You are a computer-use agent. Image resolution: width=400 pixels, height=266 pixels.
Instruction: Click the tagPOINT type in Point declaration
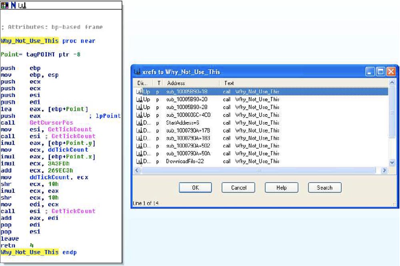40,55
